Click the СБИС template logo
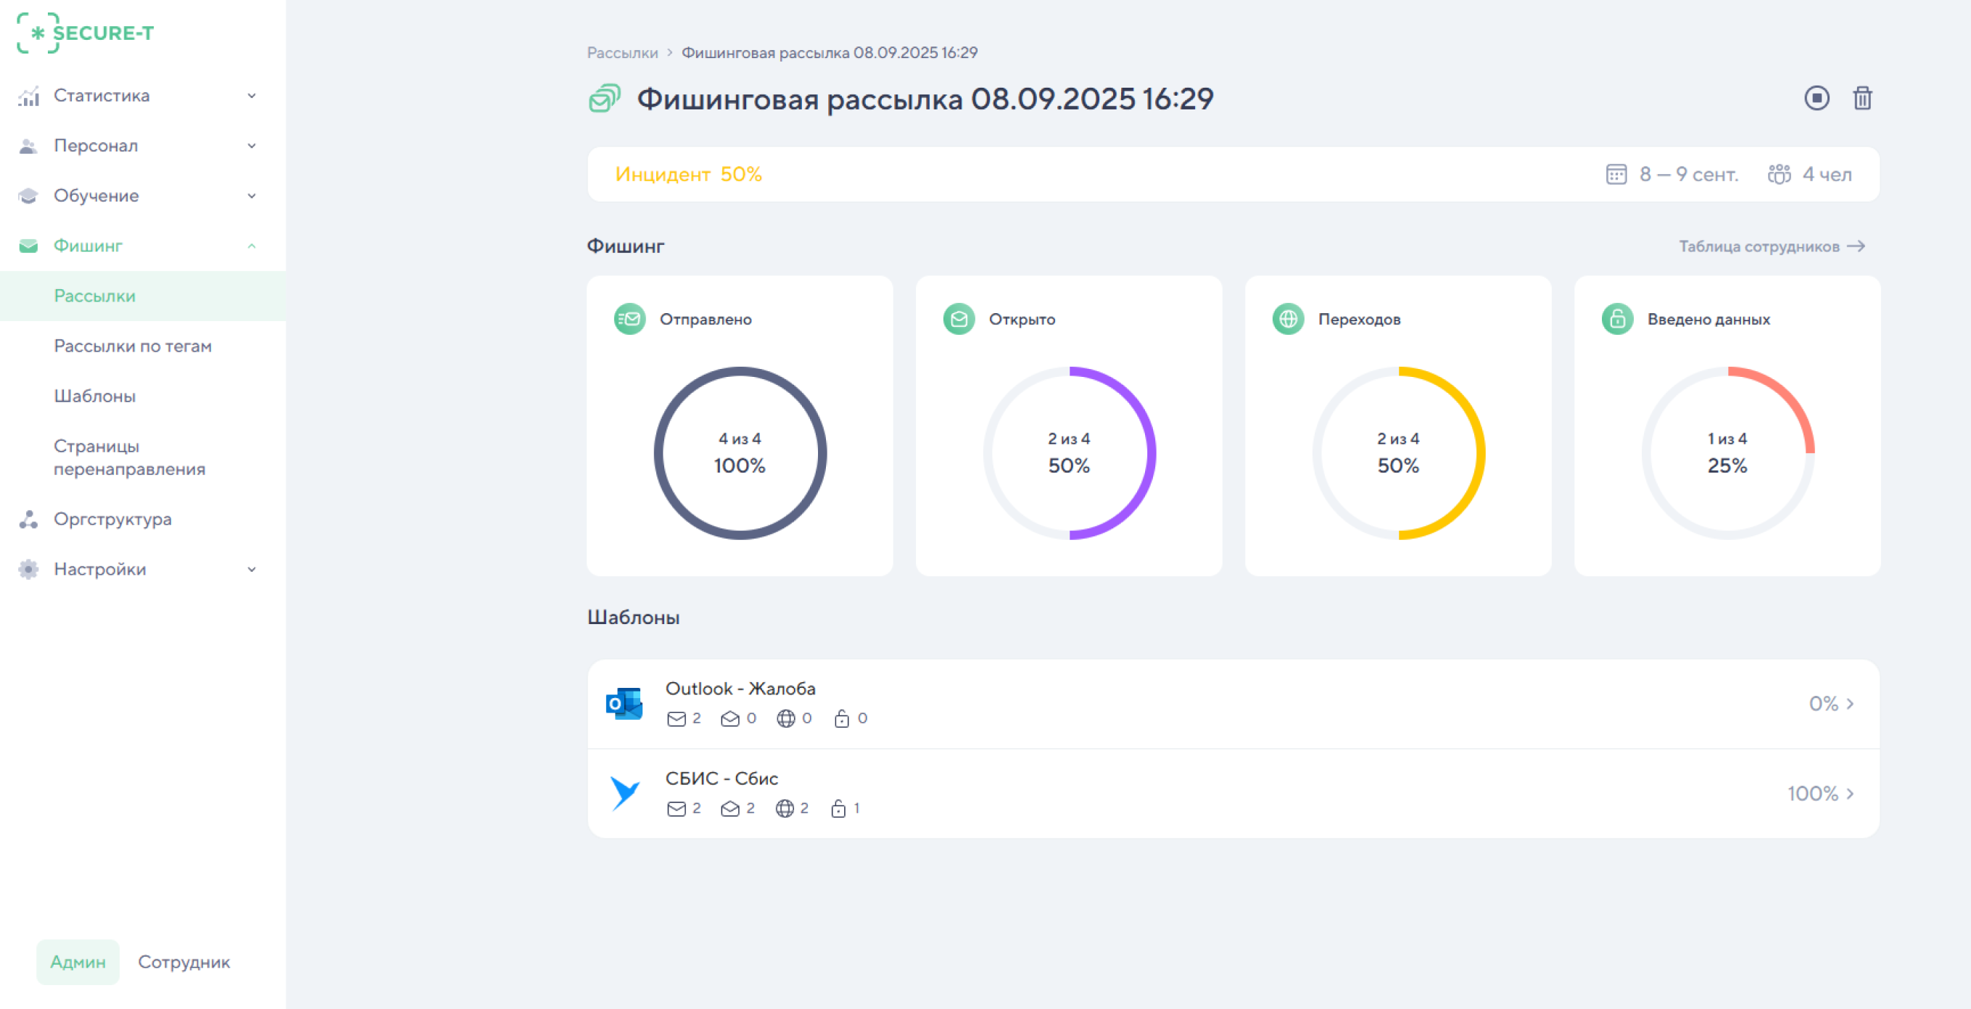Screen dimensions: 1971x1009 tap(625, 792)
